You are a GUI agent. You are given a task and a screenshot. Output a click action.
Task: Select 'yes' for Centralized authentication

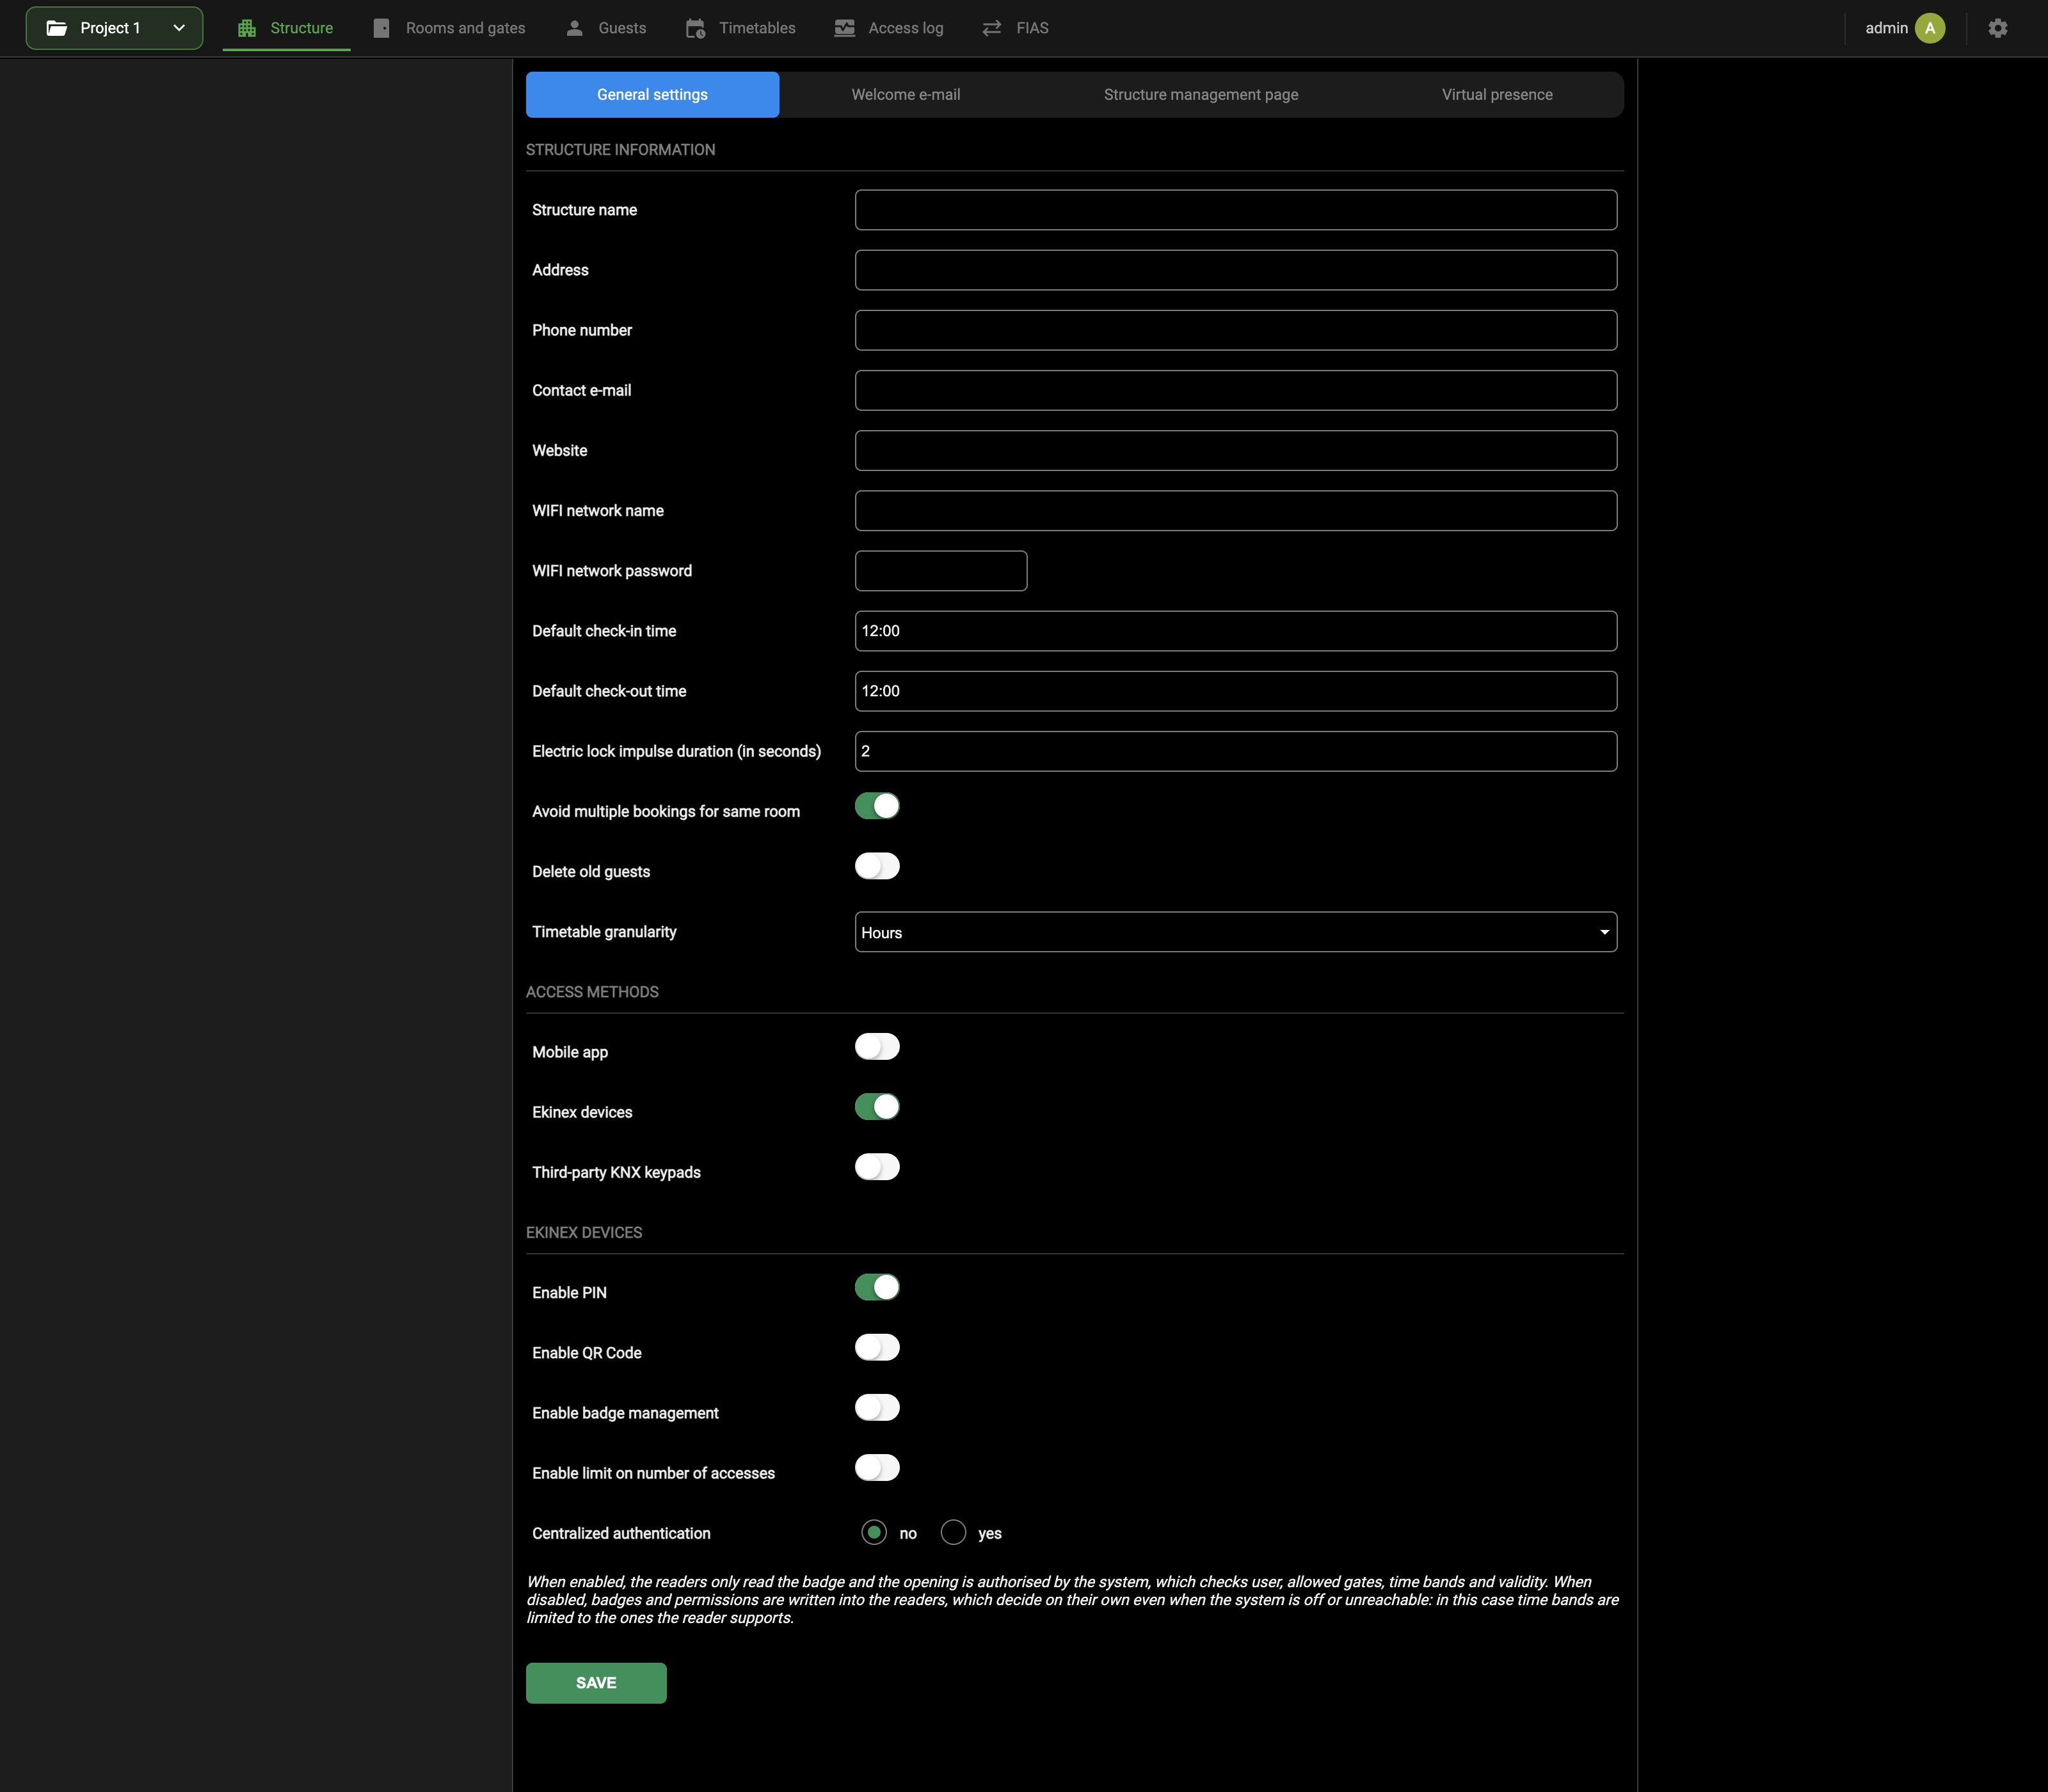coord(954,1532)
